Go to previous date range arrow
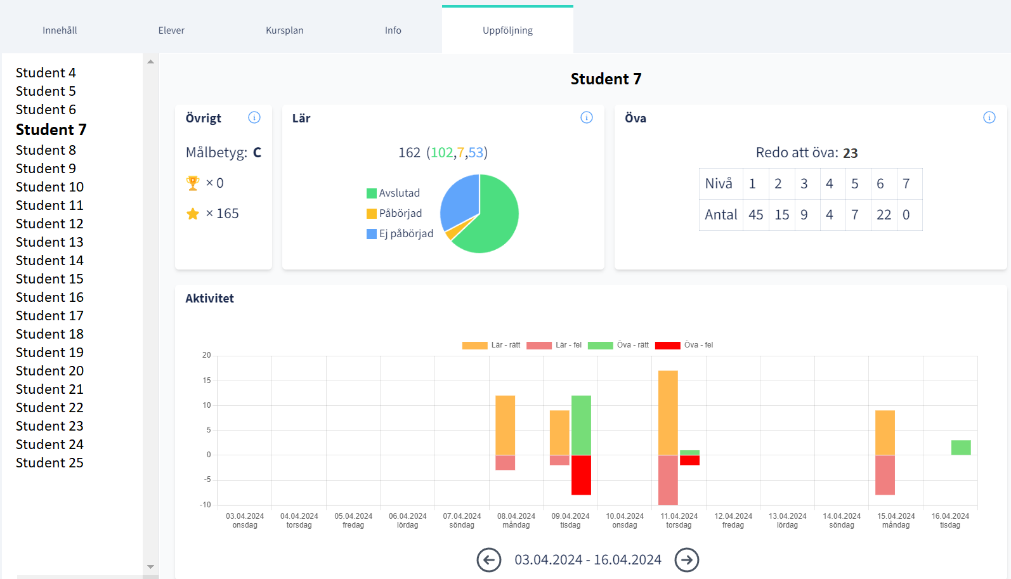The height and width of the screenshot is (579, 1011). coord(488,560)
